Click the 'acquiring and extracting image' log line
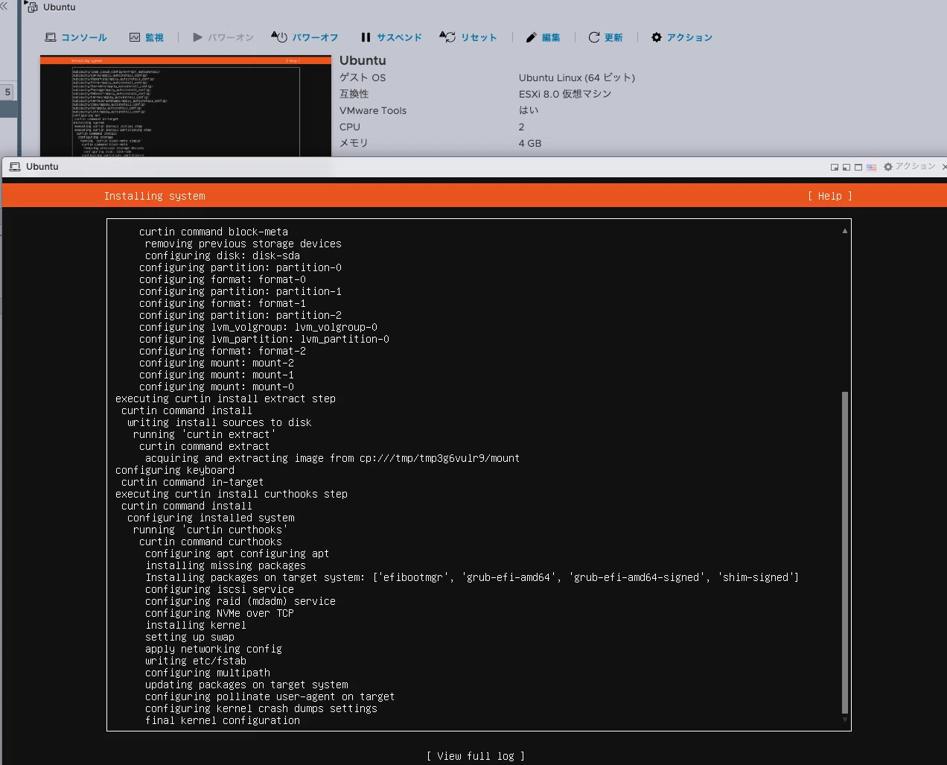947x765 pixels. [x=333, y=458]
